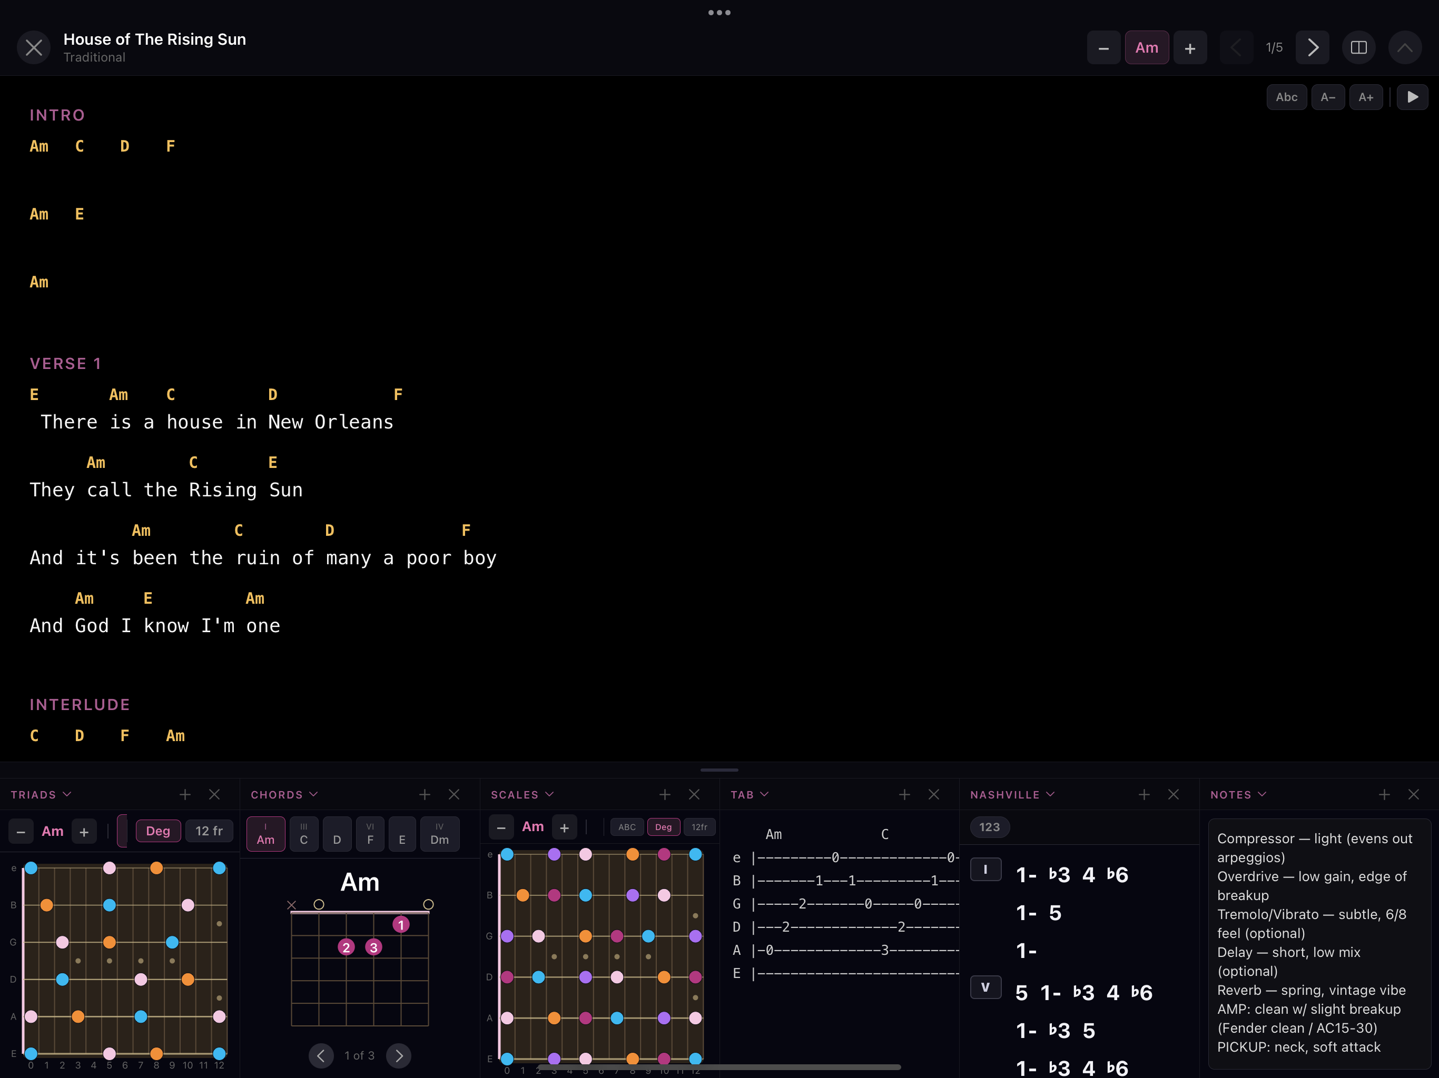Image resolution: width=1439 pixels, height=1078 pixels.
Task: Click the INTERLUDE section heading
Action: click(80, 705)
